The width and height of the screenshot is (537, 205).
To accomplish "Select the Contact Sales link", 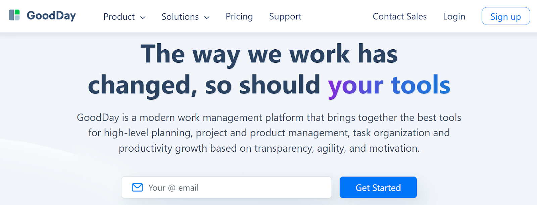I will coord(400,16).
